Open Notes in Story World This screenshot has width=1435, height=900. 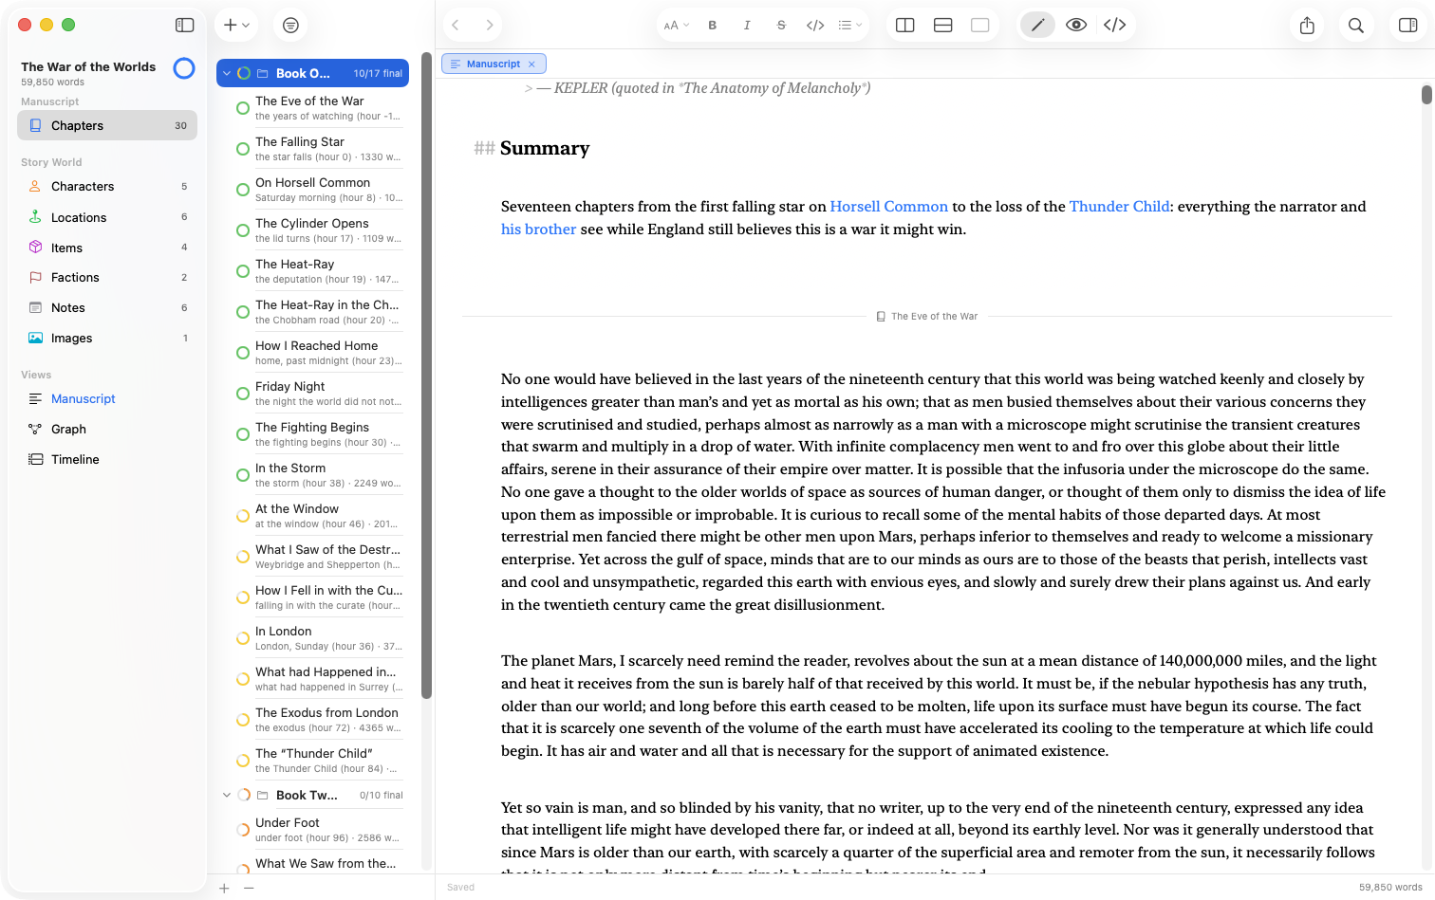coord(107,308)
